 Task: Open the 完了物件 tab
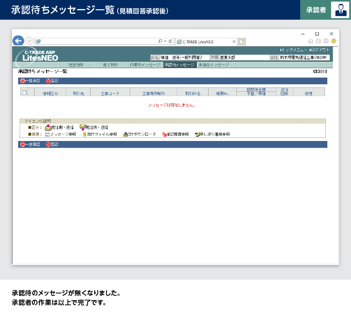[110, 65]
